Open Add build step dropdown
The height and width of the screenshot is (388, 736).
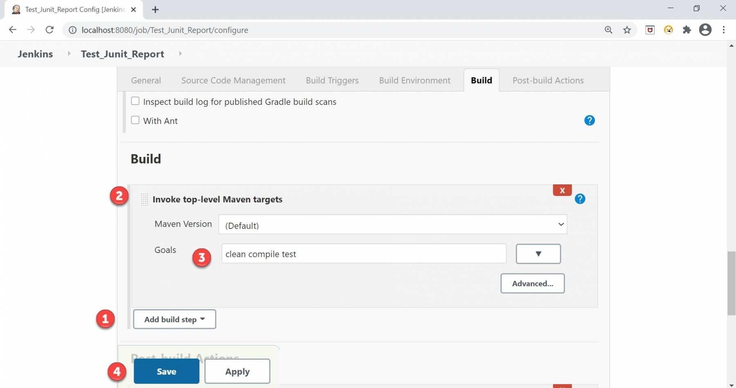click(x=175, y=319)
